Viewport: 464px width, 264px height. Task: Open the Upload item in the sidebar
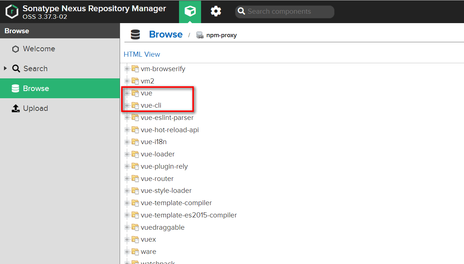click(60, 108)
